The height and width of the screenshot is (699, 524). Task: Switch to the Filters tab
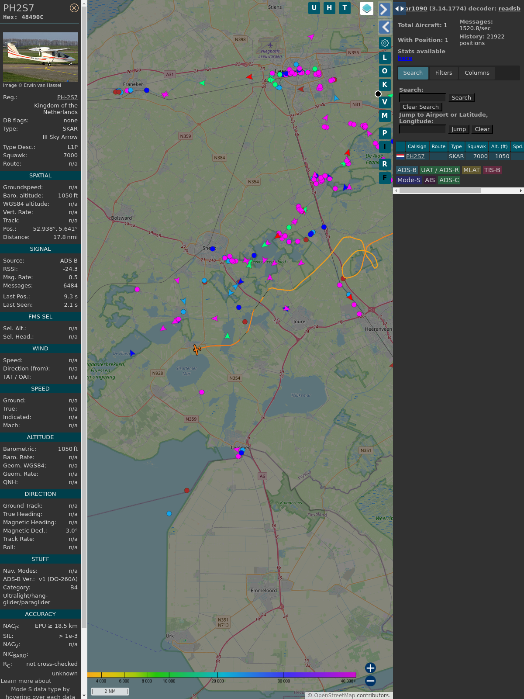[x=443, y=73]
